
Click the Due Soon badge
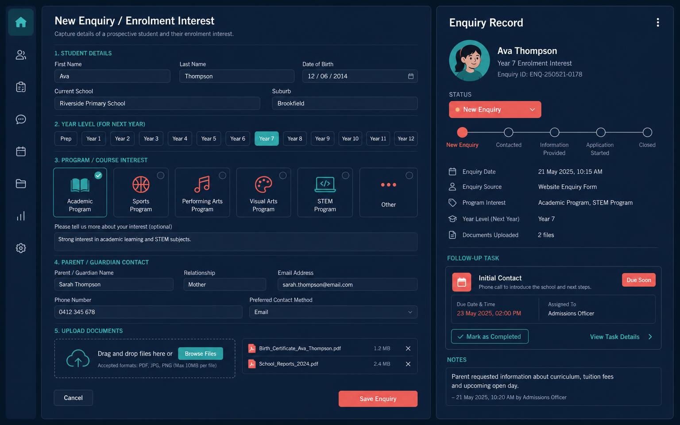point(639,280)
